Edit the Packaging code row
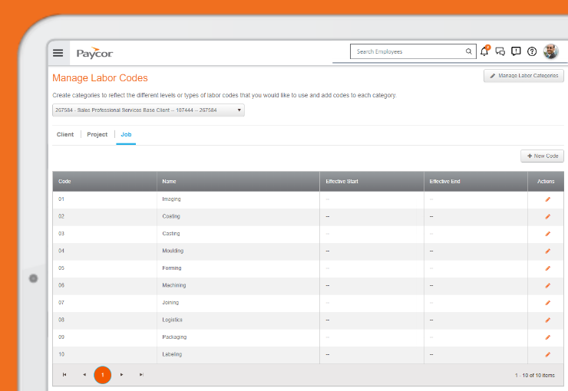Screen dimensions: 568x391 (x=548, y=337)
